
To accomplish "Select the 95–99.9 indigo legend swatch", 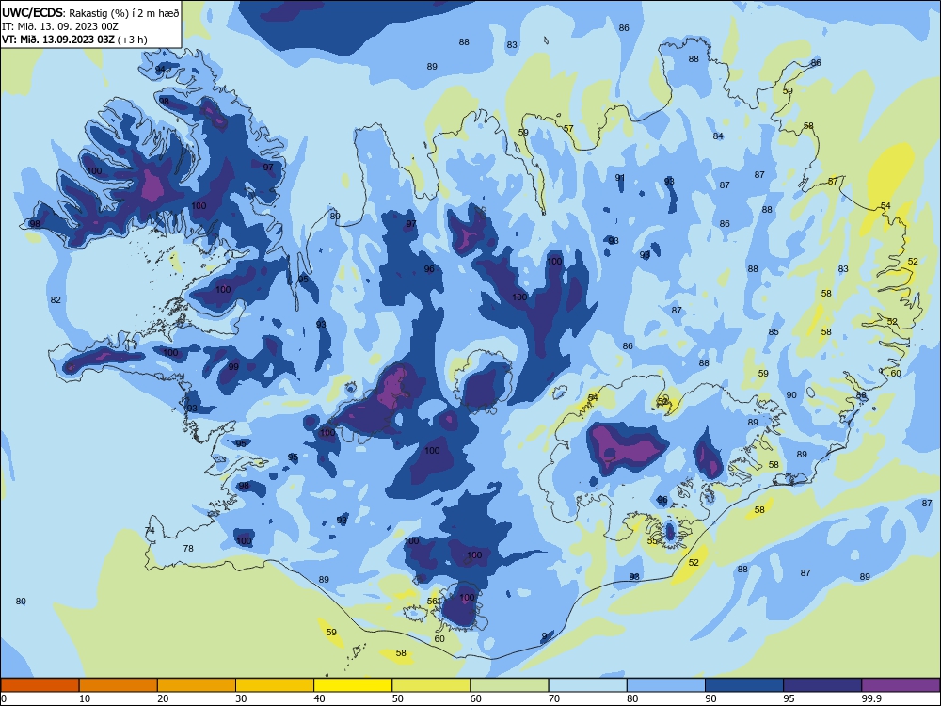I will (822, 685).
